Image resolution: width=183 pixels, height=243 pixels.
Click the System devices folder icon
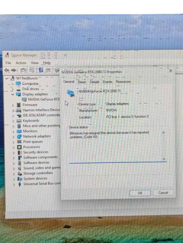[x=20, y=179]
